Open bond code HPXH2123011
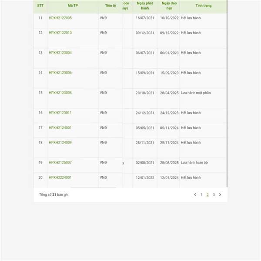Screen dimensions: 261x261 click(x=60, y=113)
